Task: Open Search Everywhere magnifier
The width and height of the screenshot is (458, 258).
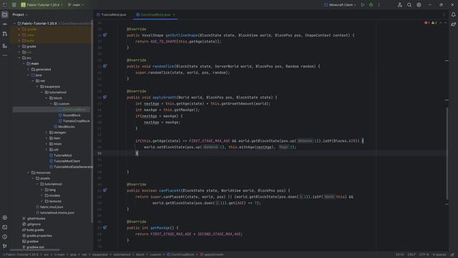Action: (409, 5)
